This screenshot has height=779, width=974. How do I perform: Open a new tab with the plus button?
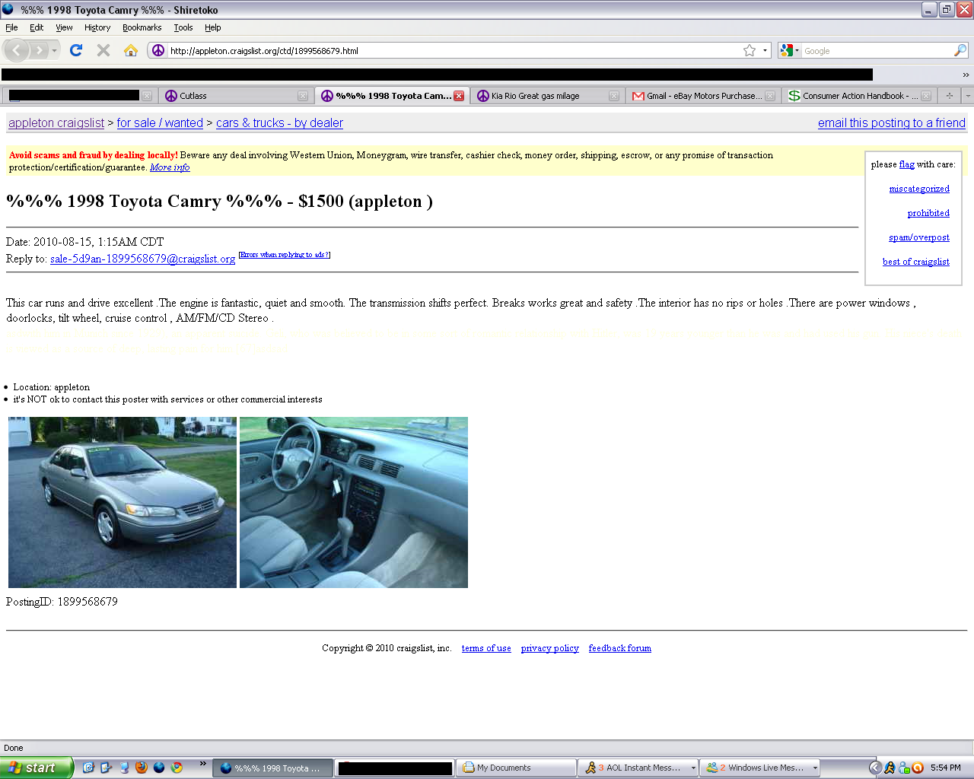coord(949,96)
